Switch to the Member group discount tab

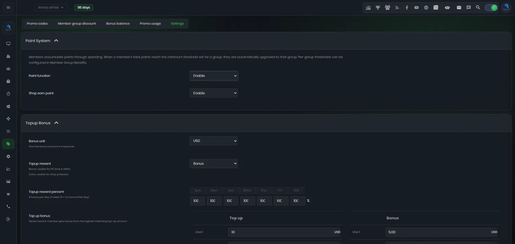(77, 24)
